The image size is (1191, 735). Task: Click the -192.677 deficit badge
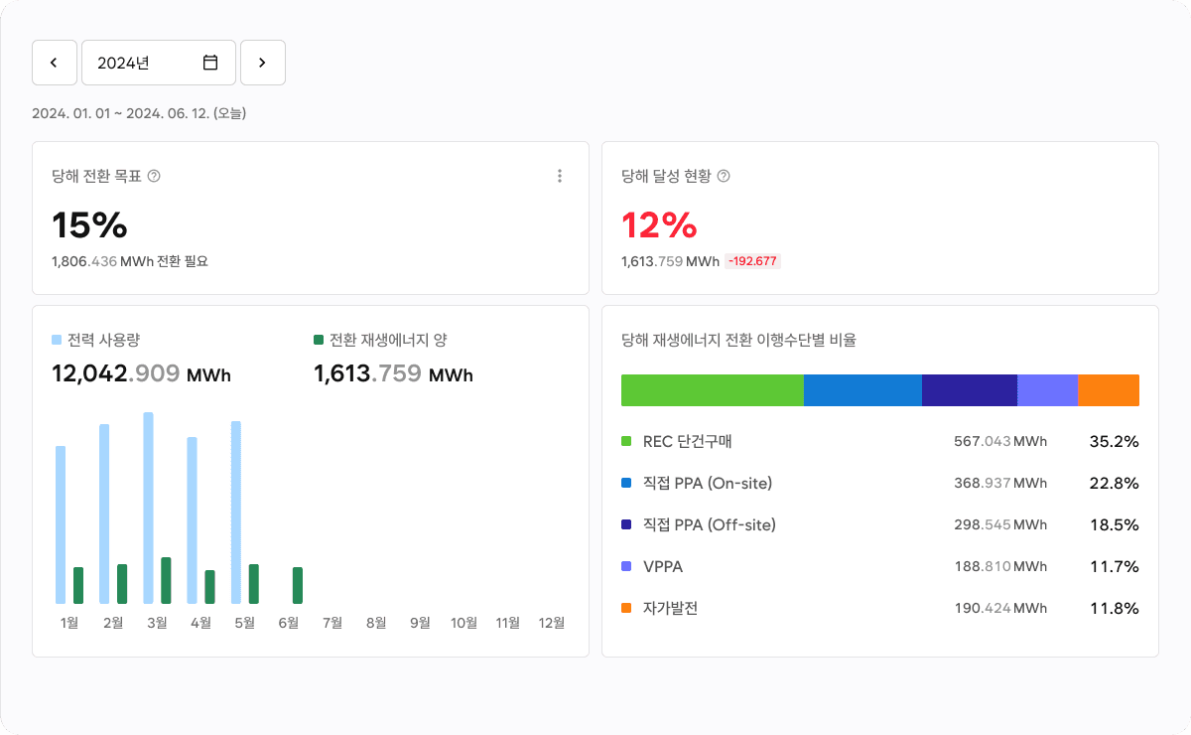pos(752,260)
